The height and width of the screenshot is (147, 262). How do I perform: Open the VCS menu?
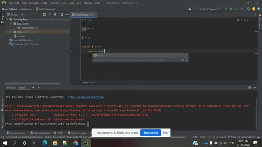coord(79,3)
